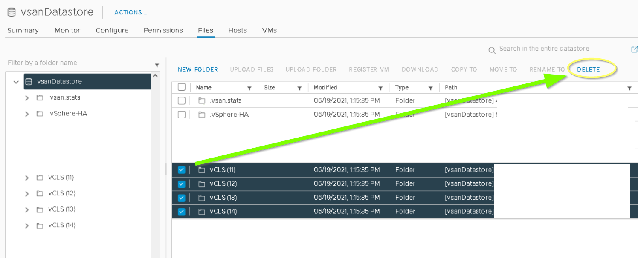Expand the .vSphere-HA folder in the tree

coord(27,114)
